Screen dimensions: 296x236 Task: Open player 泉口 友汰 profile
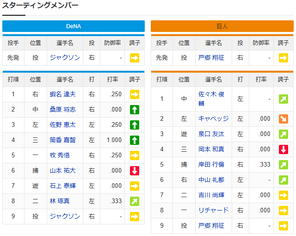tap(211, 134)
